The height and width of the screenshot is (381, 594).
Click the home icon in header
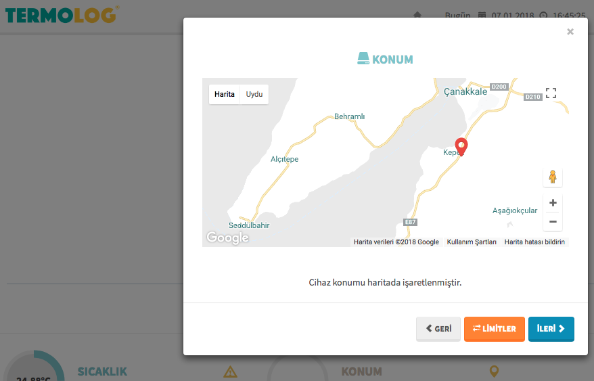click(x=417, y=15)
